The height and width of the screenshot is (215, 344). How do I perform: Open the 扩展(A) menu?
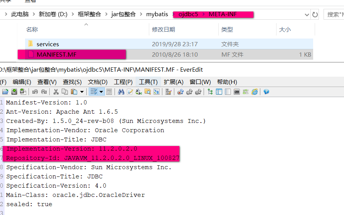174,82
